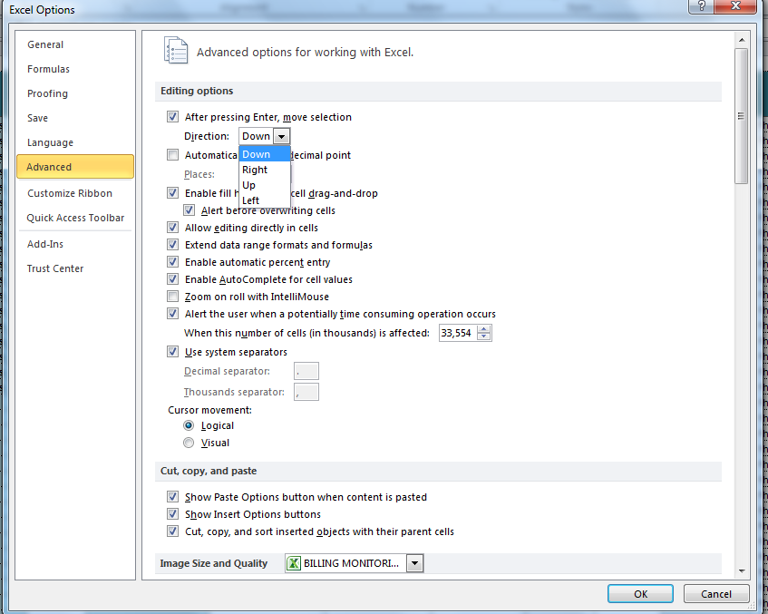The height and width of the screenshot is (614, 768).
Task: Enable Zoom on roll with IntelliMouse
Action: click(x=172, y=297)
